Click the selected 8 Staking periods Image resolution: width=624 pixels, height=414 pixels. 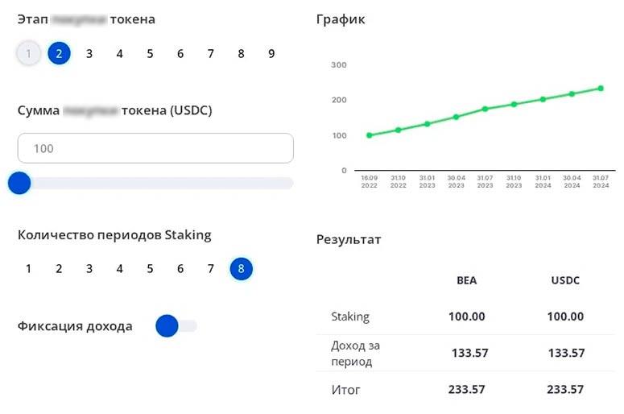pos(242,269)
